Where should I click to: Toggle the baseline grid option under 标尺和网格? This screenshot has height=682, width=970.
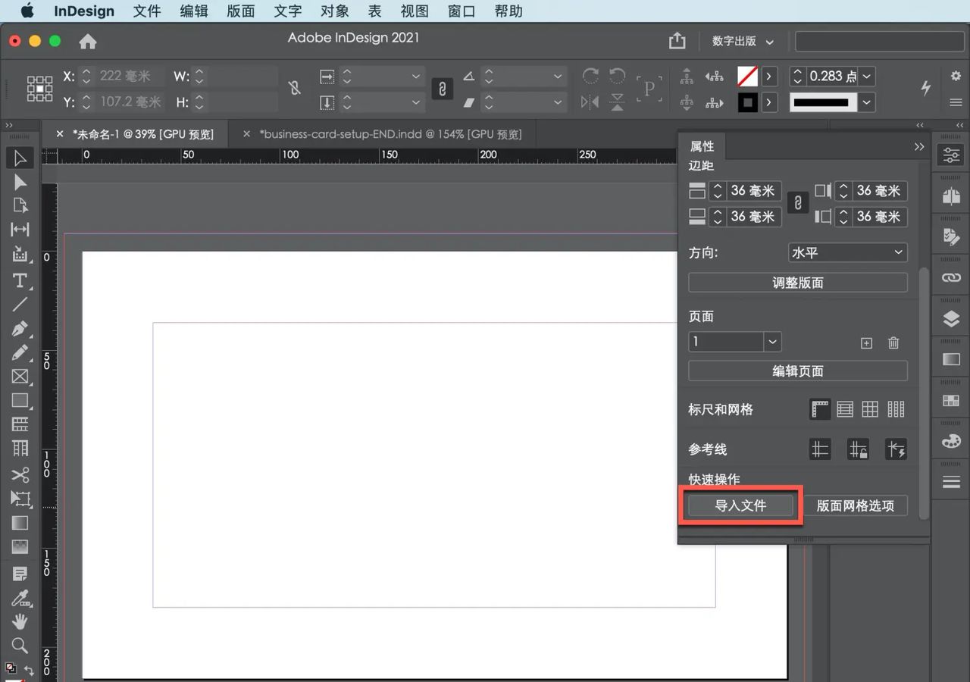tap(845, 409)
